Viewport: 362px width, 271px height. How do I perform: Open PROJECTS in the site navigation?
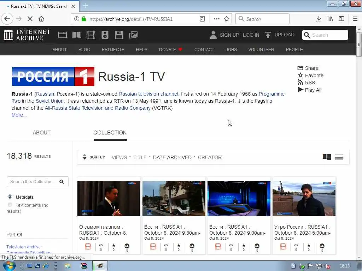pyautogui.click(x=113, y=49)
